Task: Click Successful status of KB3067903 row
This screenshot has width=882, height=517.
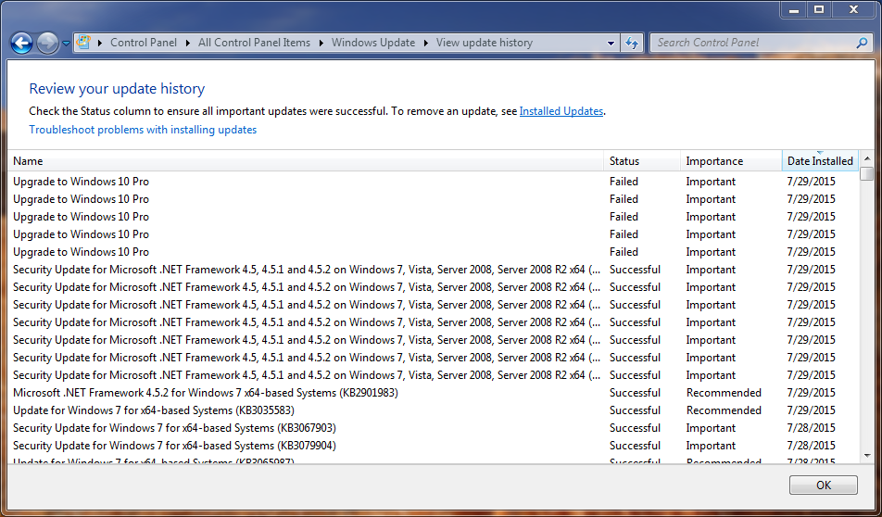Action: click(x=635, y=428)
